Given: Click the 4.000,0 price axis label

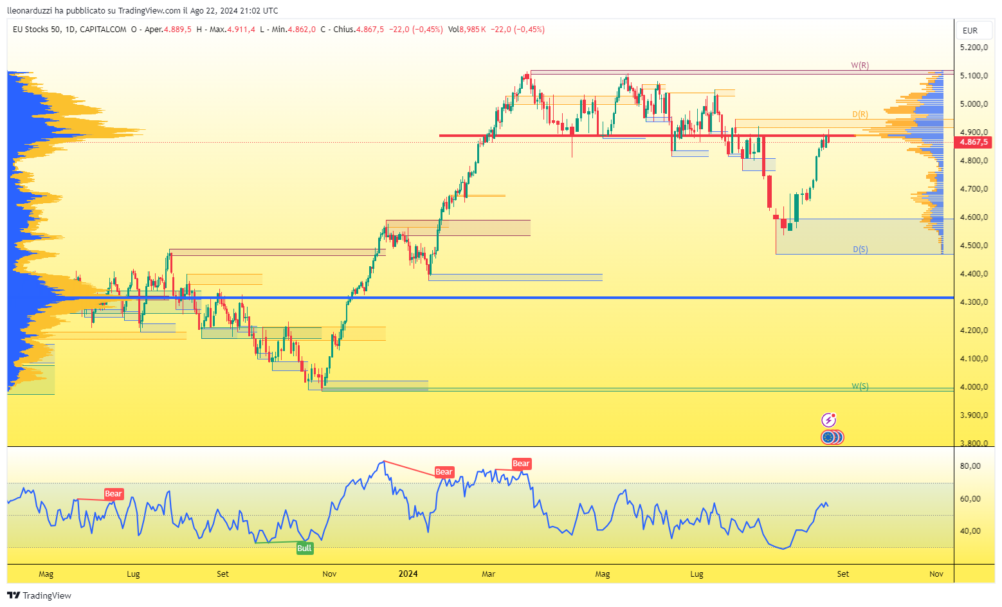Looking at the screenshot, I should click(x=974, y=387).
